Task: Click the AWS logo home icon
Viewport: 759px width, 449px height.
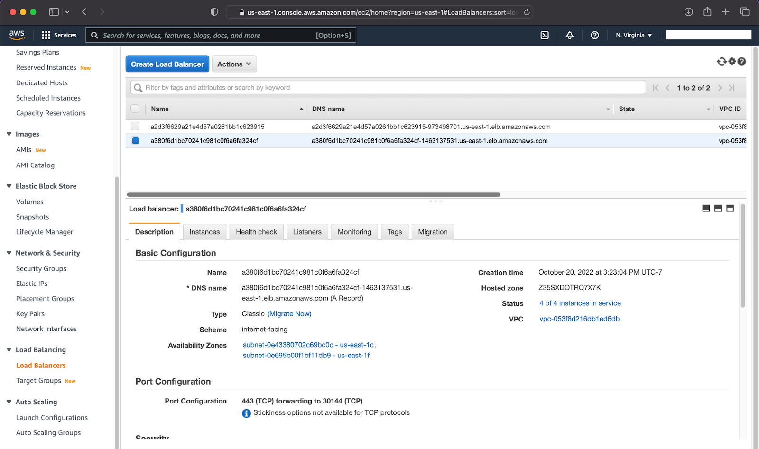Action: click(x=17, y=35)
